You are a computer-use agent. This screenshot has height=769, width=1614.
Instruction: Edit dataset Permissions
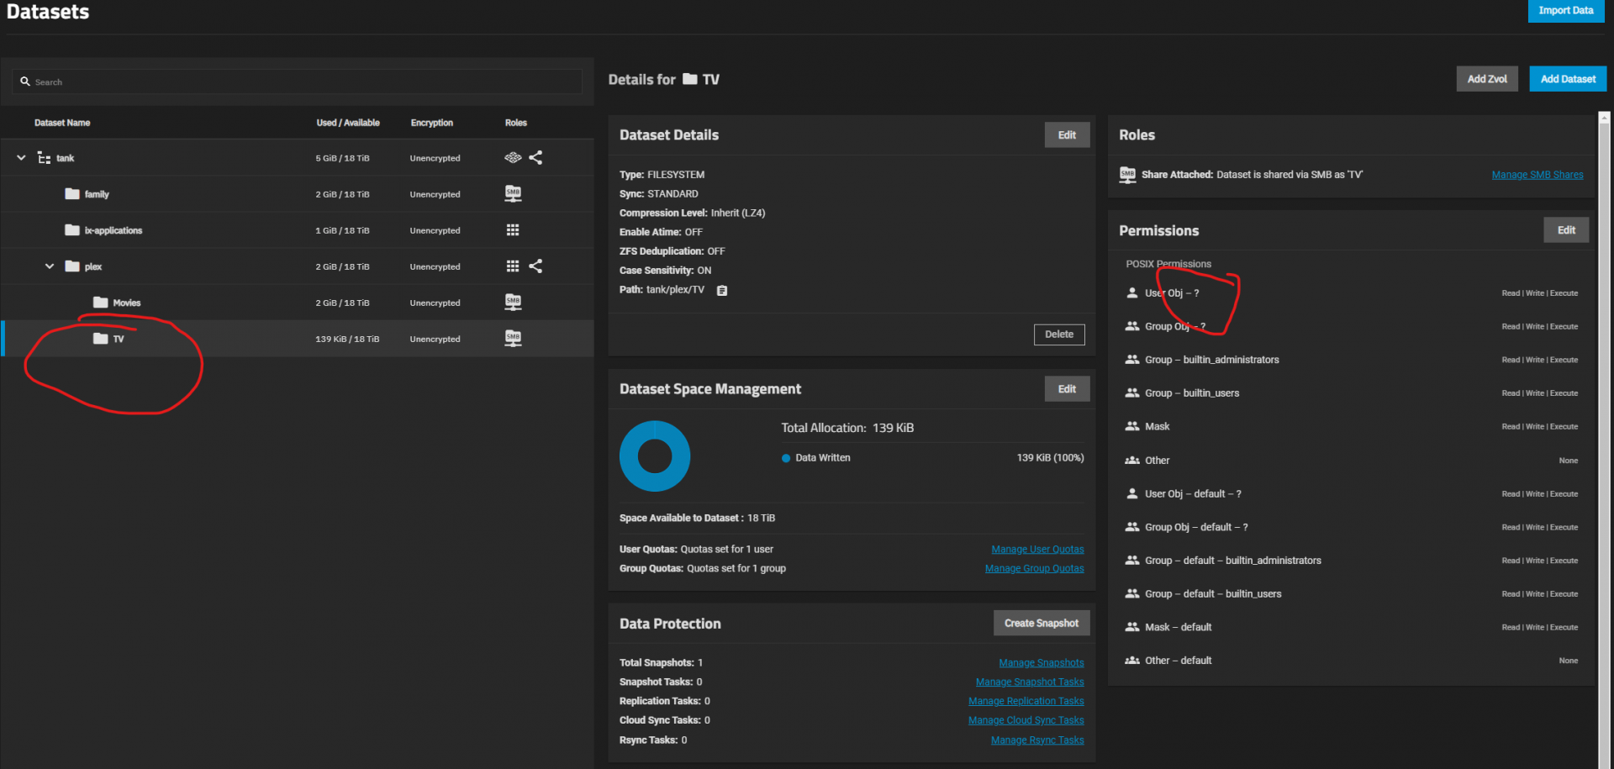(1566, 230)
